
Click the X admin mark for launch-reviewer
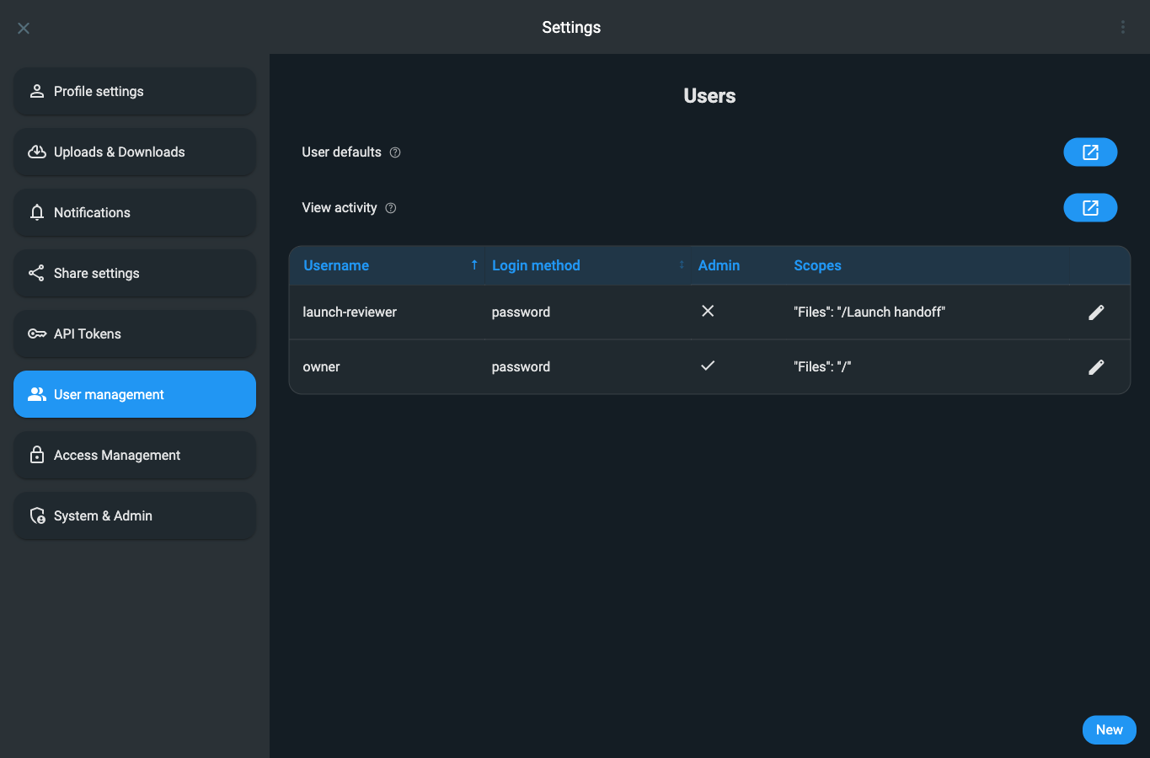coord(708,311)
